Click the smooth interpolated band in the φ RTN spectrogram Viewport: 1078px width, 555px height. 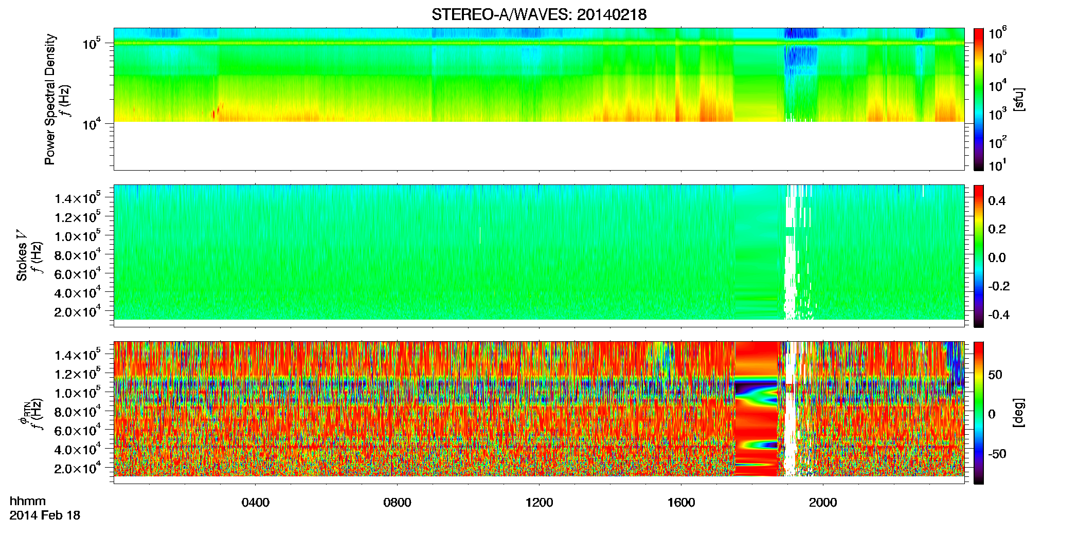(x=756, y=409)
